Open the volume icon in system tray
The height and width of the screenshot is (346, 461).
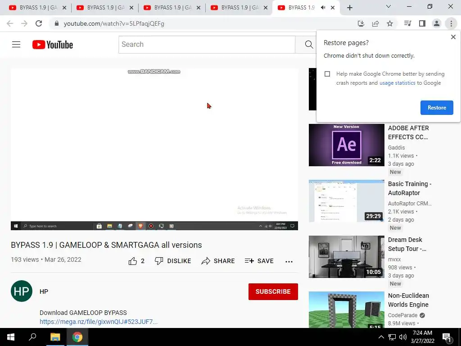[x=403, y=337]
